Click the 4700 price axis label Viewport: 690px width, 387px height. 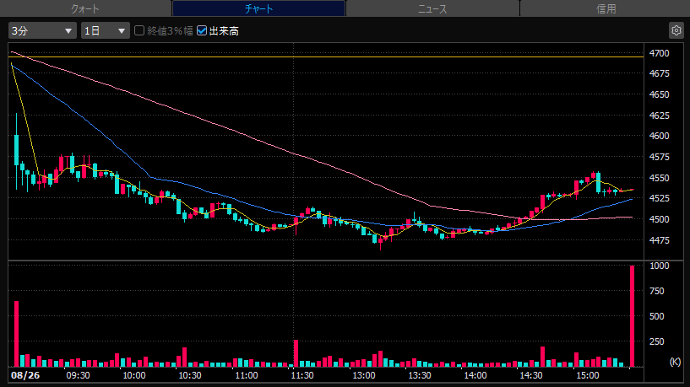pos(660,53)
